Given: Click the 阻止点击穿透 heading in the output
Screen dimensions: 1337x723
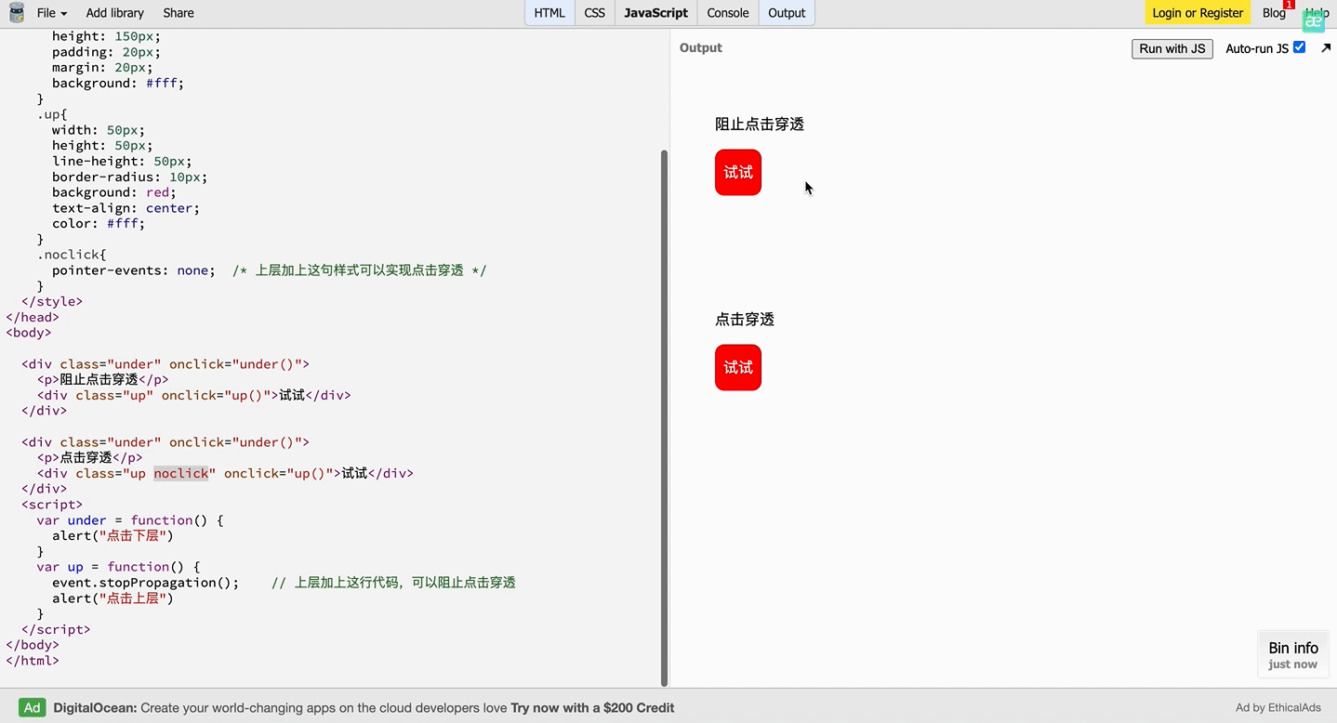Looking at the screenshot, I should [x=760, y=125].
